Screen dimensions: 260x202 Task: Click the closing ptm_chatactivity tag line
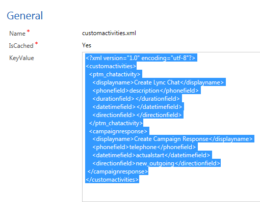[x=116, y=123]
